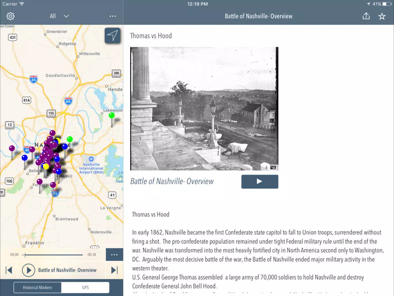Tap the Brentwood city label on map
This screenshot has height=296, width=394.
pyautogui.click(x=67, y=219)
